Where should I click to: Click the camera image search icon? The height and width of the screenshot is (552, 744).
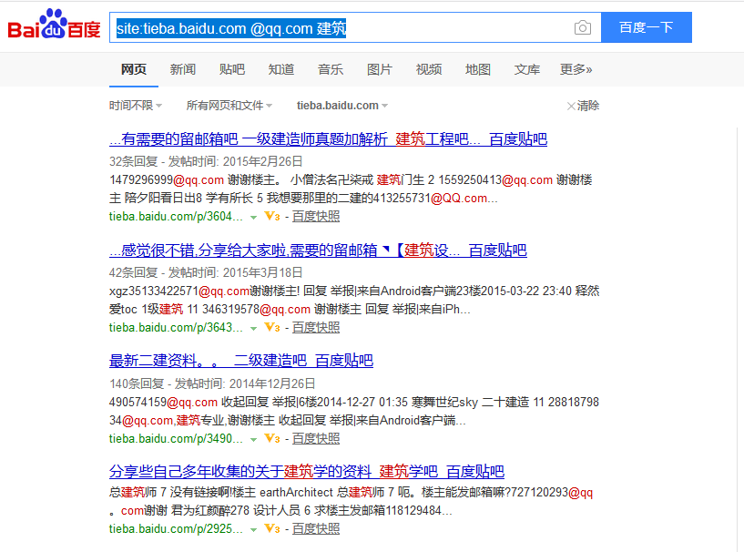[583, 28]
